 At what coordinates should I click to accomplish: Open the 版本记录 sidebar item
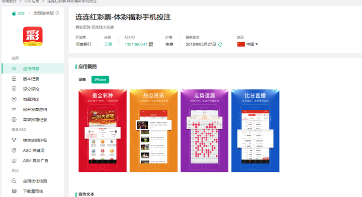pyautogui.click(x=33, y=79)
